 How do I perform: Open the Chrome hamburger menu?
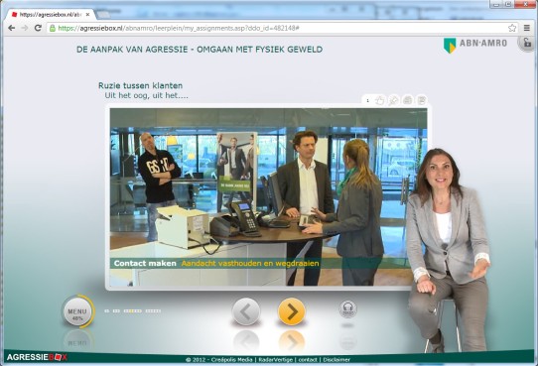point(527,28)
